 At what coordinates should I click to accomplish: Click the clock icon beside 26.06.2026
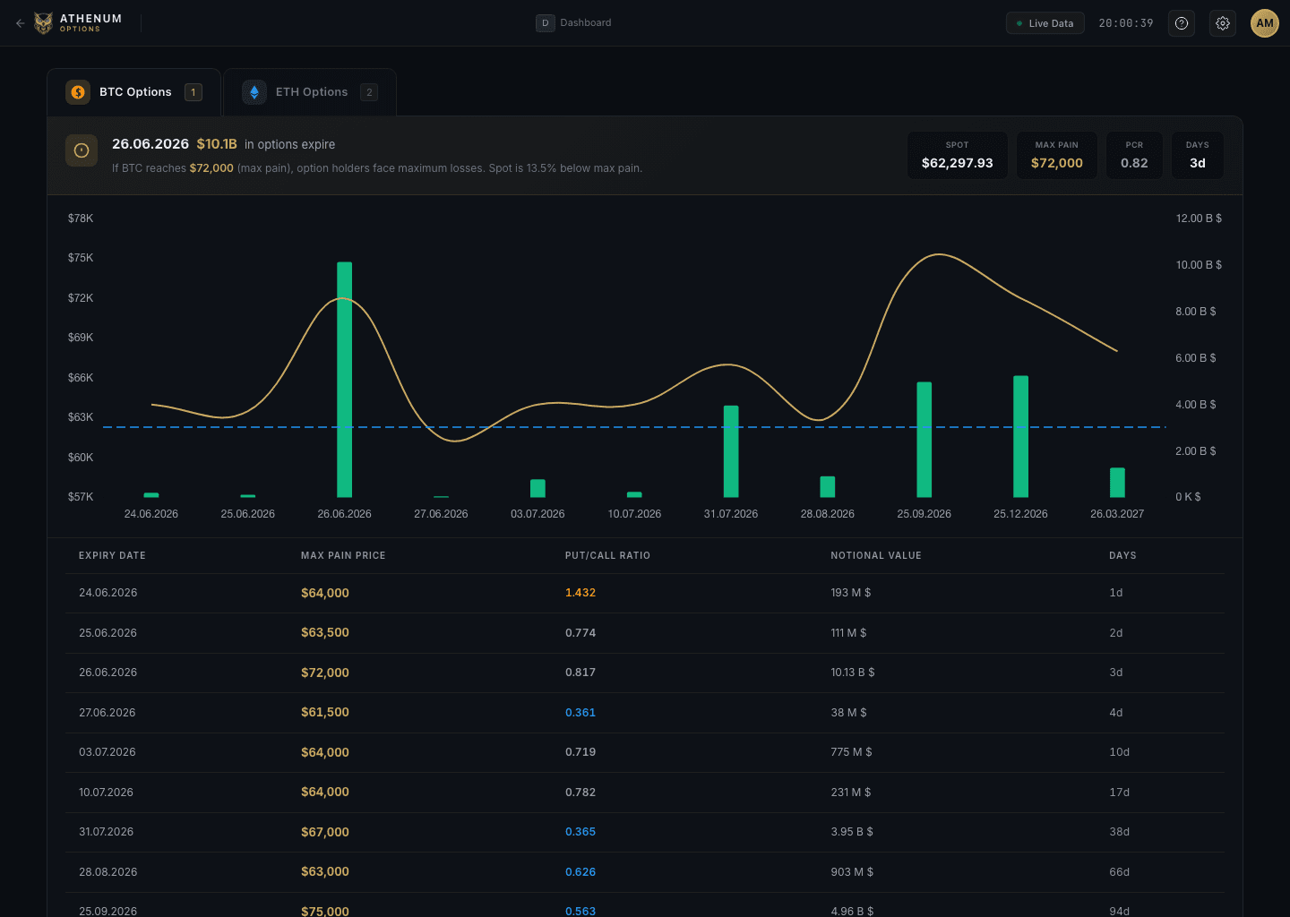coord(82,150)
